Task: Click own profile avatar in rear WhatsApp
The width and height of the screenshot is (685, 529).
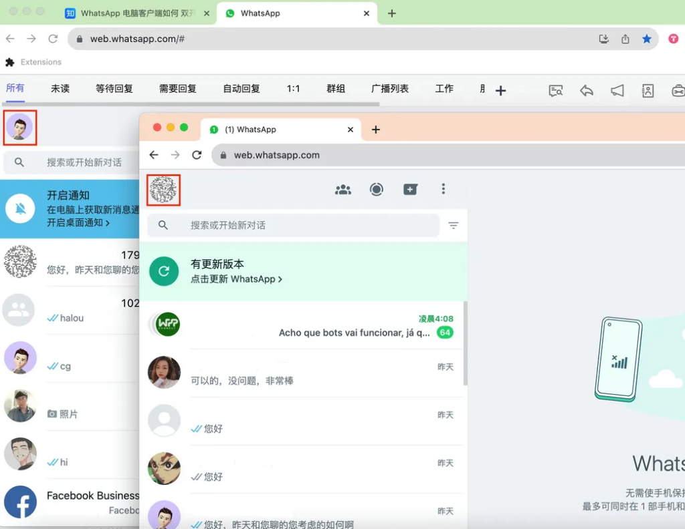Action: (19, 128)
